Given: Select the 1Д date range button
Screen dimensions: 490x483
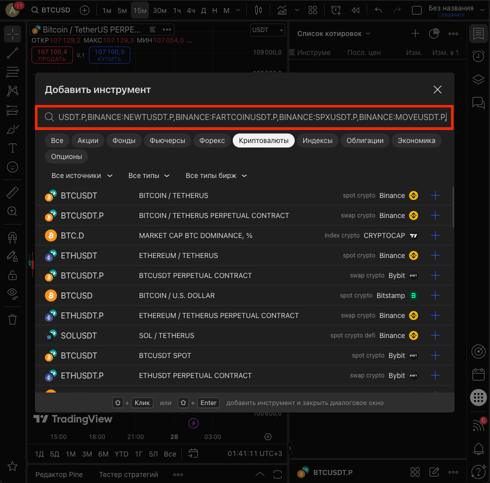Looking at the screenshot, I should tap(39, 453).
